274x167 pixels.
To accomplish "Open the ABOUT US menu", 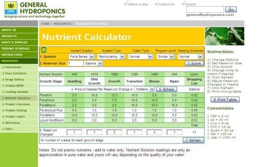I will coord(19,30).
